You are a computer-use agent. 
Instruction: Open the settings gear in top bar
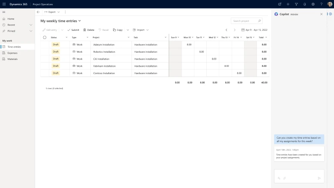point(313,4)
